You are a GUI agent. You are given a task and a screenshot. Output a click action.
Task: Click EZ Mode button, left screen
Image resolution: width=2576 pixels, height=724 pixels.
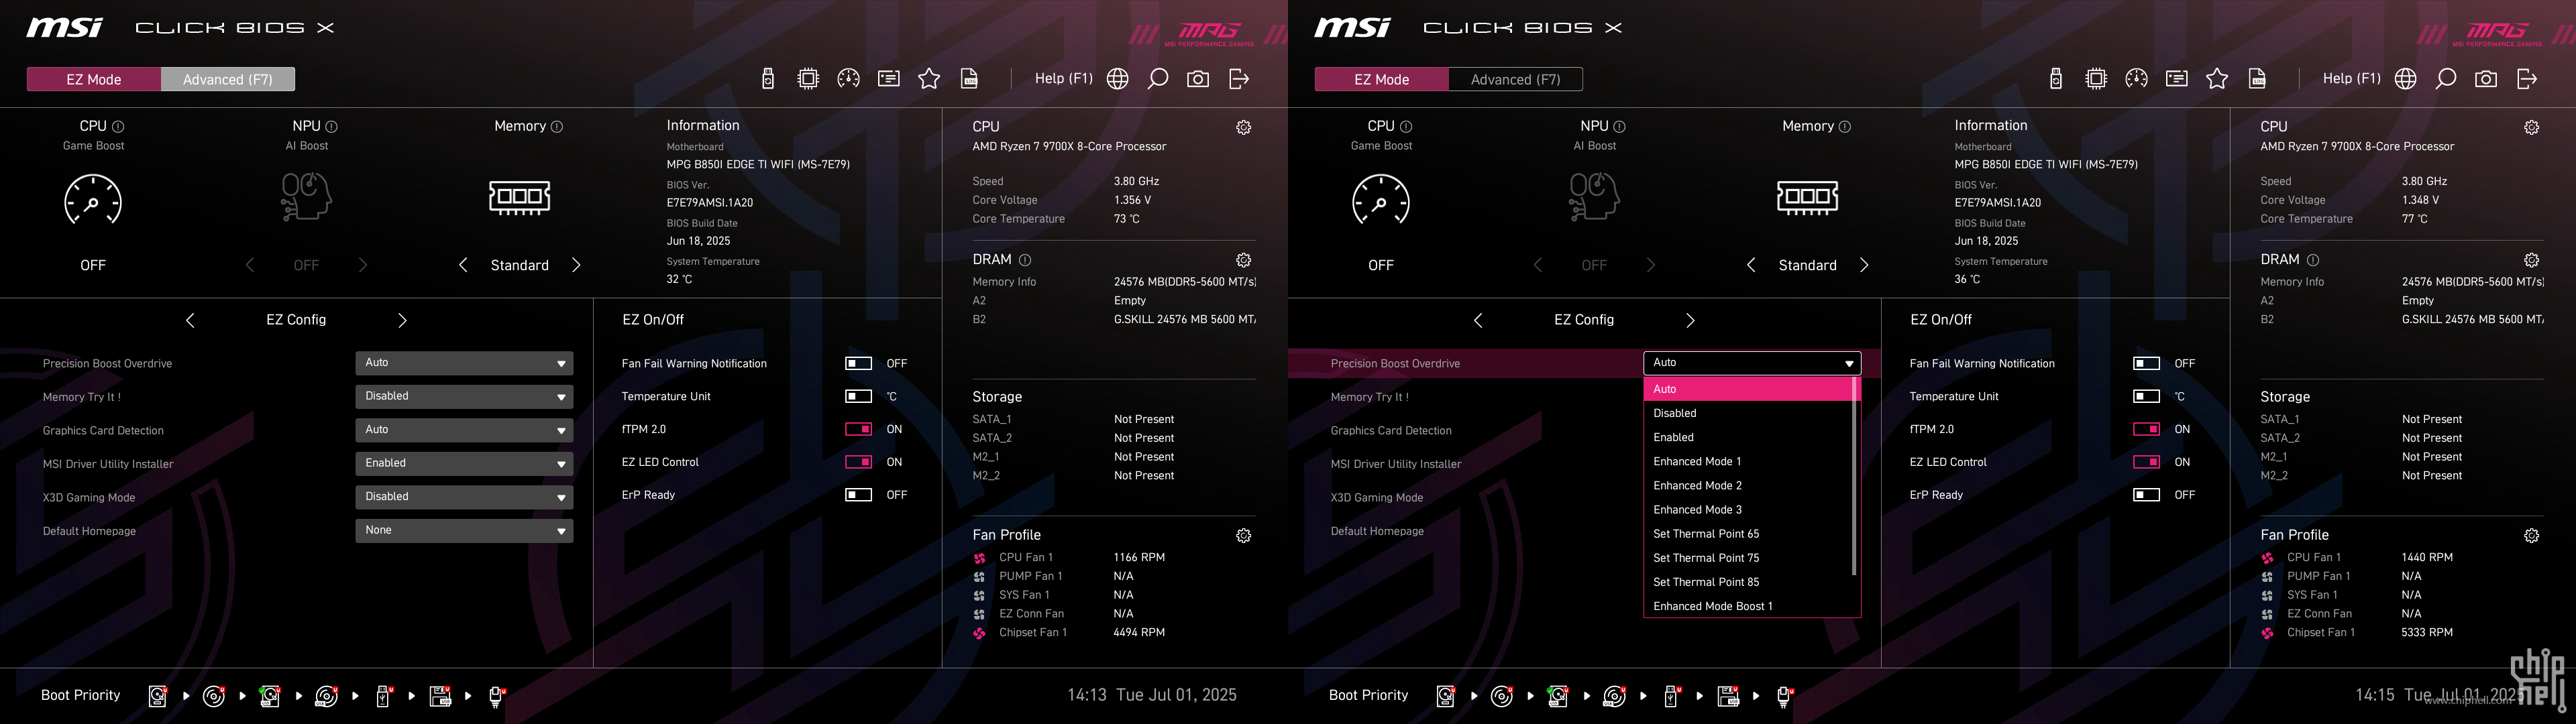94,79
